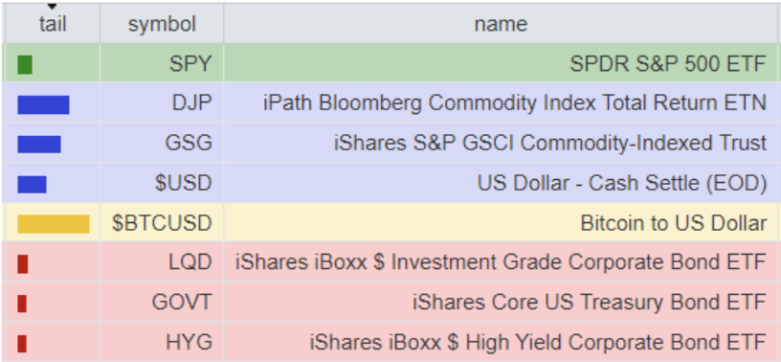
Task: Click the blue tail bar for $USD
Action: pyautogui.click(x=32, y=184)
